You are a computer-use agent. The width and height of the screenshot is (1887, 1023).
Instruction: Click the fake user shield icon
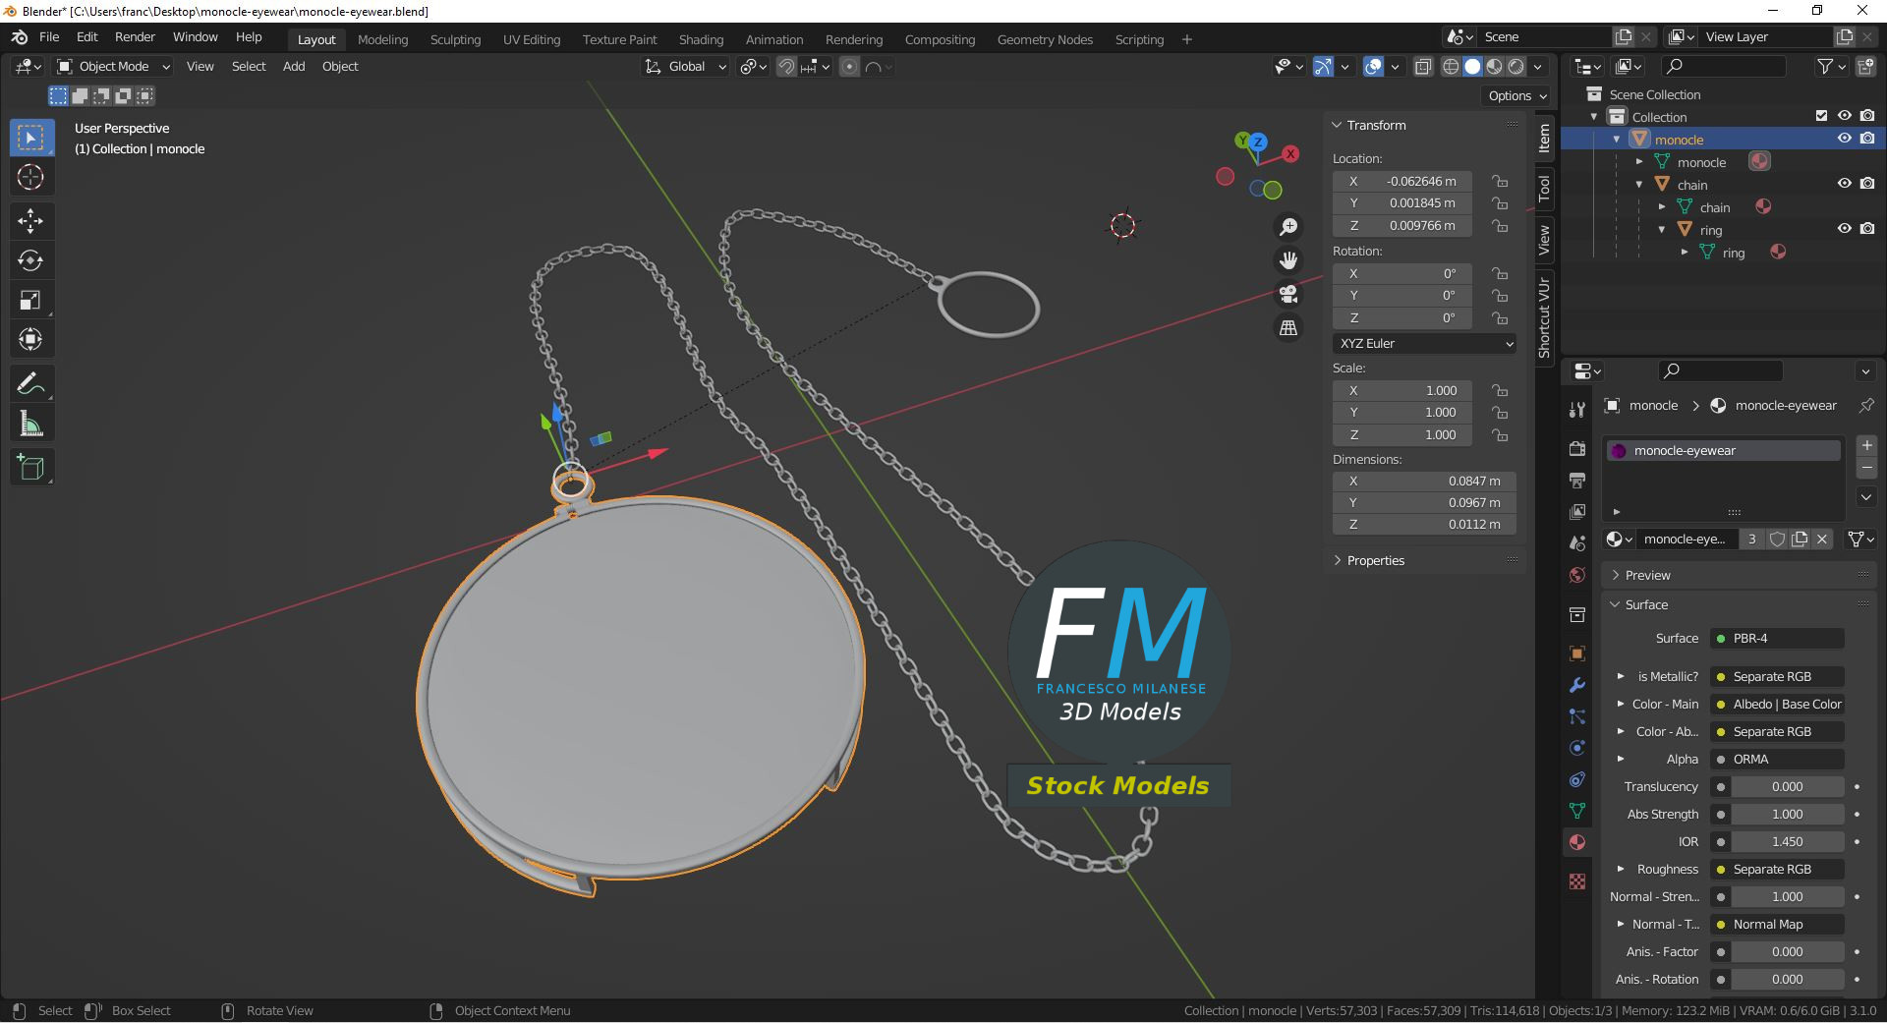coord(1777,539)
